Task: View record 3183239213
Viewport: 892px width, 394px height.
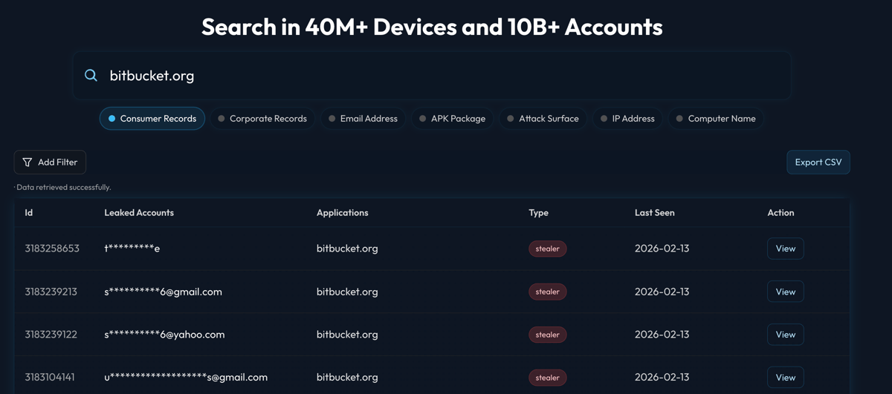Action: pyautogui.click(x=786, y=292)
